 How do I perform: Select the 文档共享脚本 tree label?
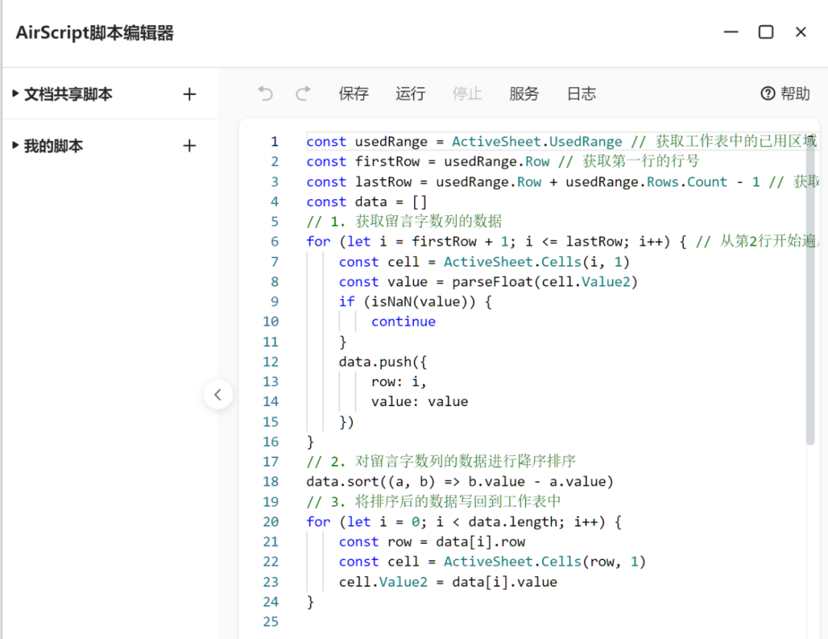[x=68, y=94]
